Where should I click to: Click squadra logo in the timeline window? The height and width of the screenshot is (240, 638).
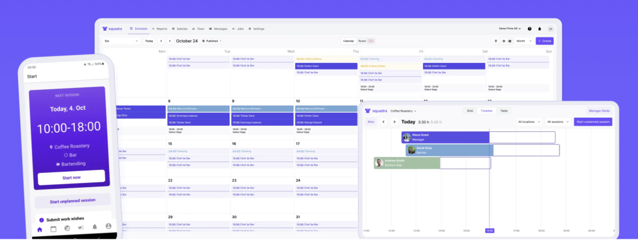click(376, 110)
